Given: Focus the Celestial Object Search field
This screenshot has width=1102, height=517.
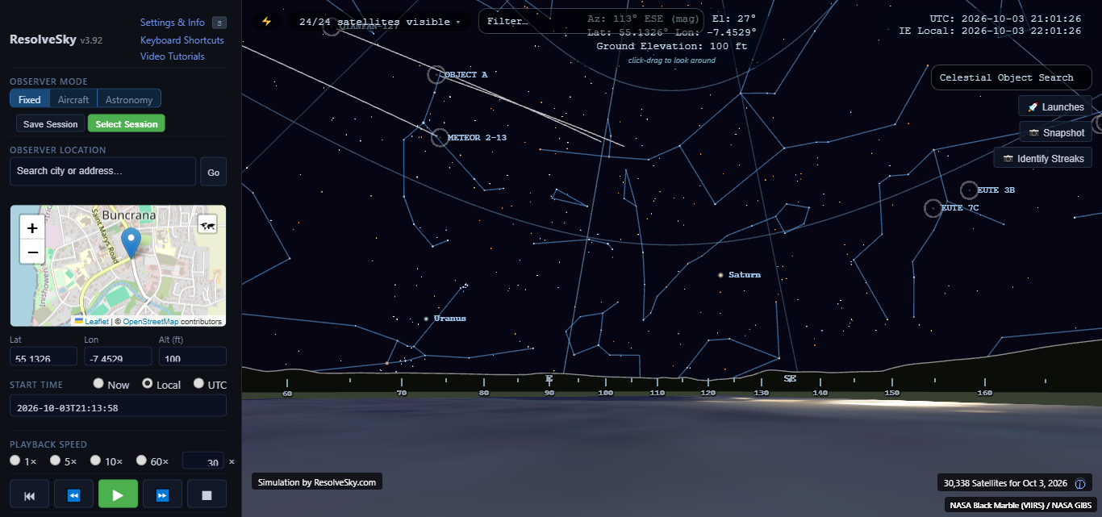Looking at the screenshot, I should coord(1012,78).
